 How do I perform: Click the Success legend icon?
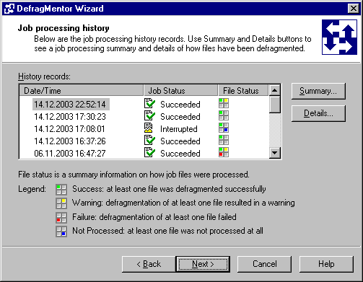point(61,190)
